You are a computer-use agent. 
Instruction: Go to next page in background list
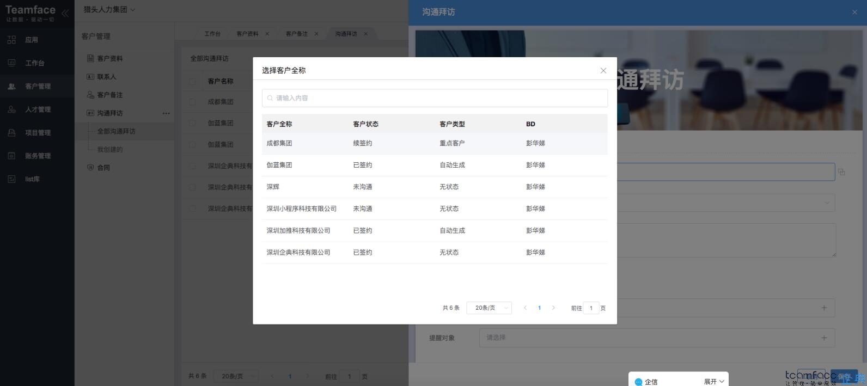click(307, 376)
